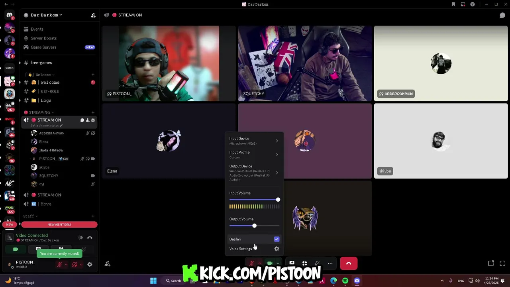This screenshot has height=287, width=510.
Task: Select PISTOON_ video tile
Action: (x=169, y=63)
